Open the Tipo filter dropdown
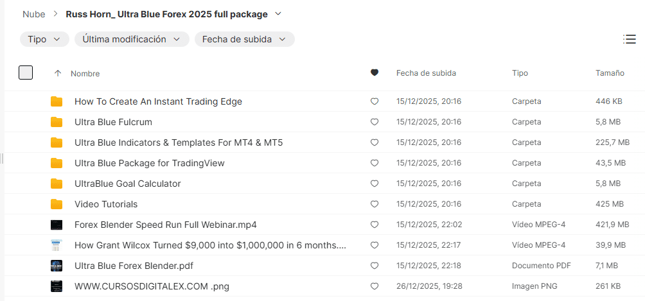This screenshot has width=645, height=301. point(44,39)
